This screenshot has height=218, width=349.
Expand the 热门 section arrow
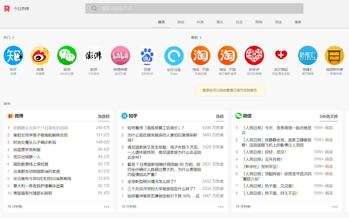pos(13,37)
